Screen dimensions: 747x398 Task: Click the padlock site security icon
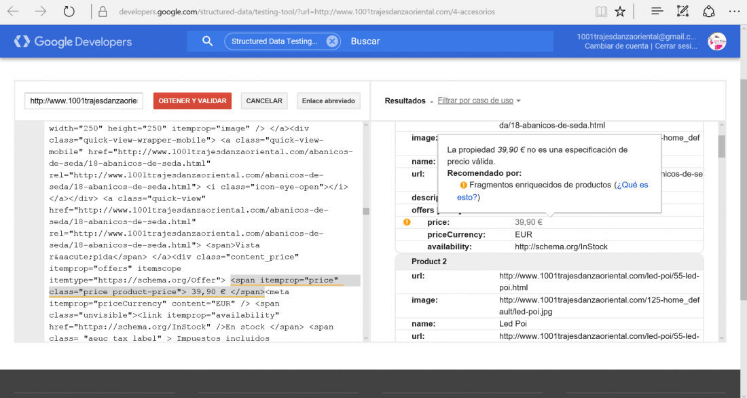103,12
